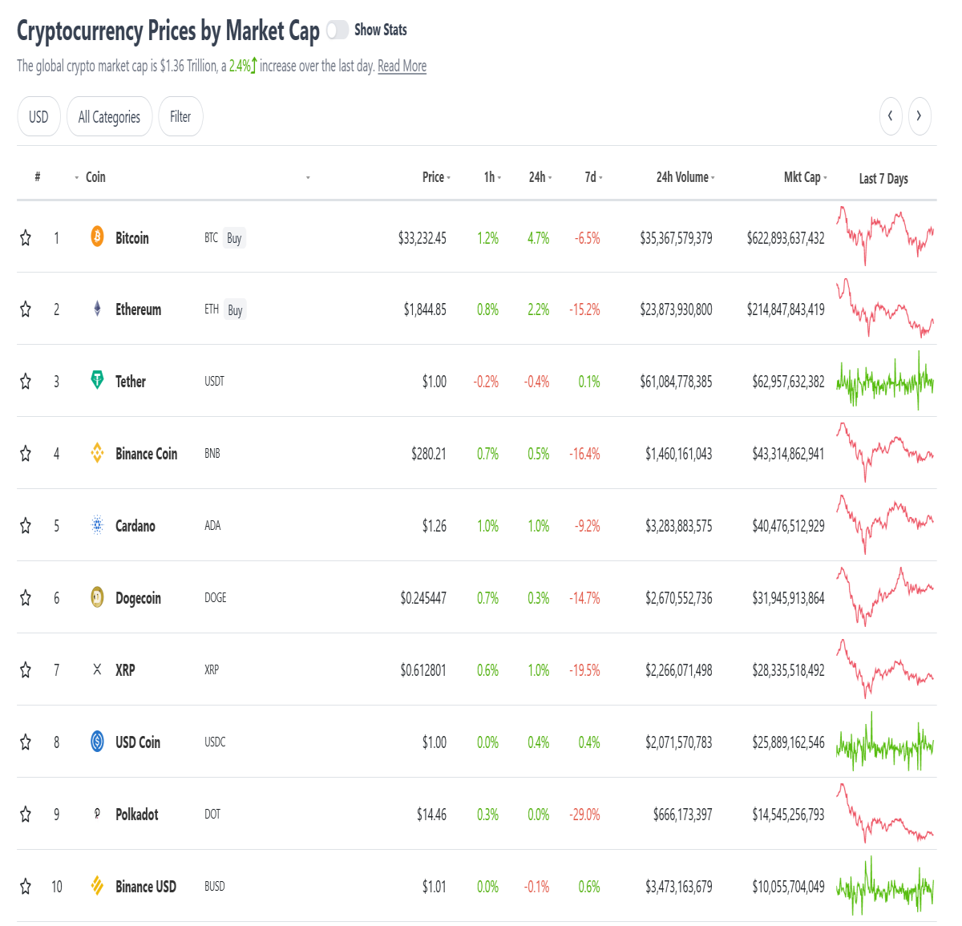
Task: Select the USDC ticker text
Action: click(215, 742)
